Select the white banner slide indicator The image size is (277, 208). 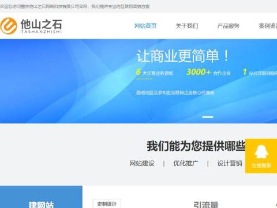tap(208, 117)
